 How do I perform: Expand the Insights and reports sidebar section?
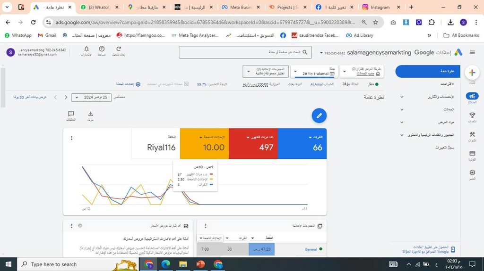pos(402,97)
